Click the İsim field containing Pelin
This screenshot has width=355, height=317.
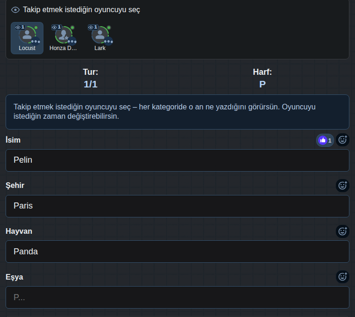click(177, 160)
